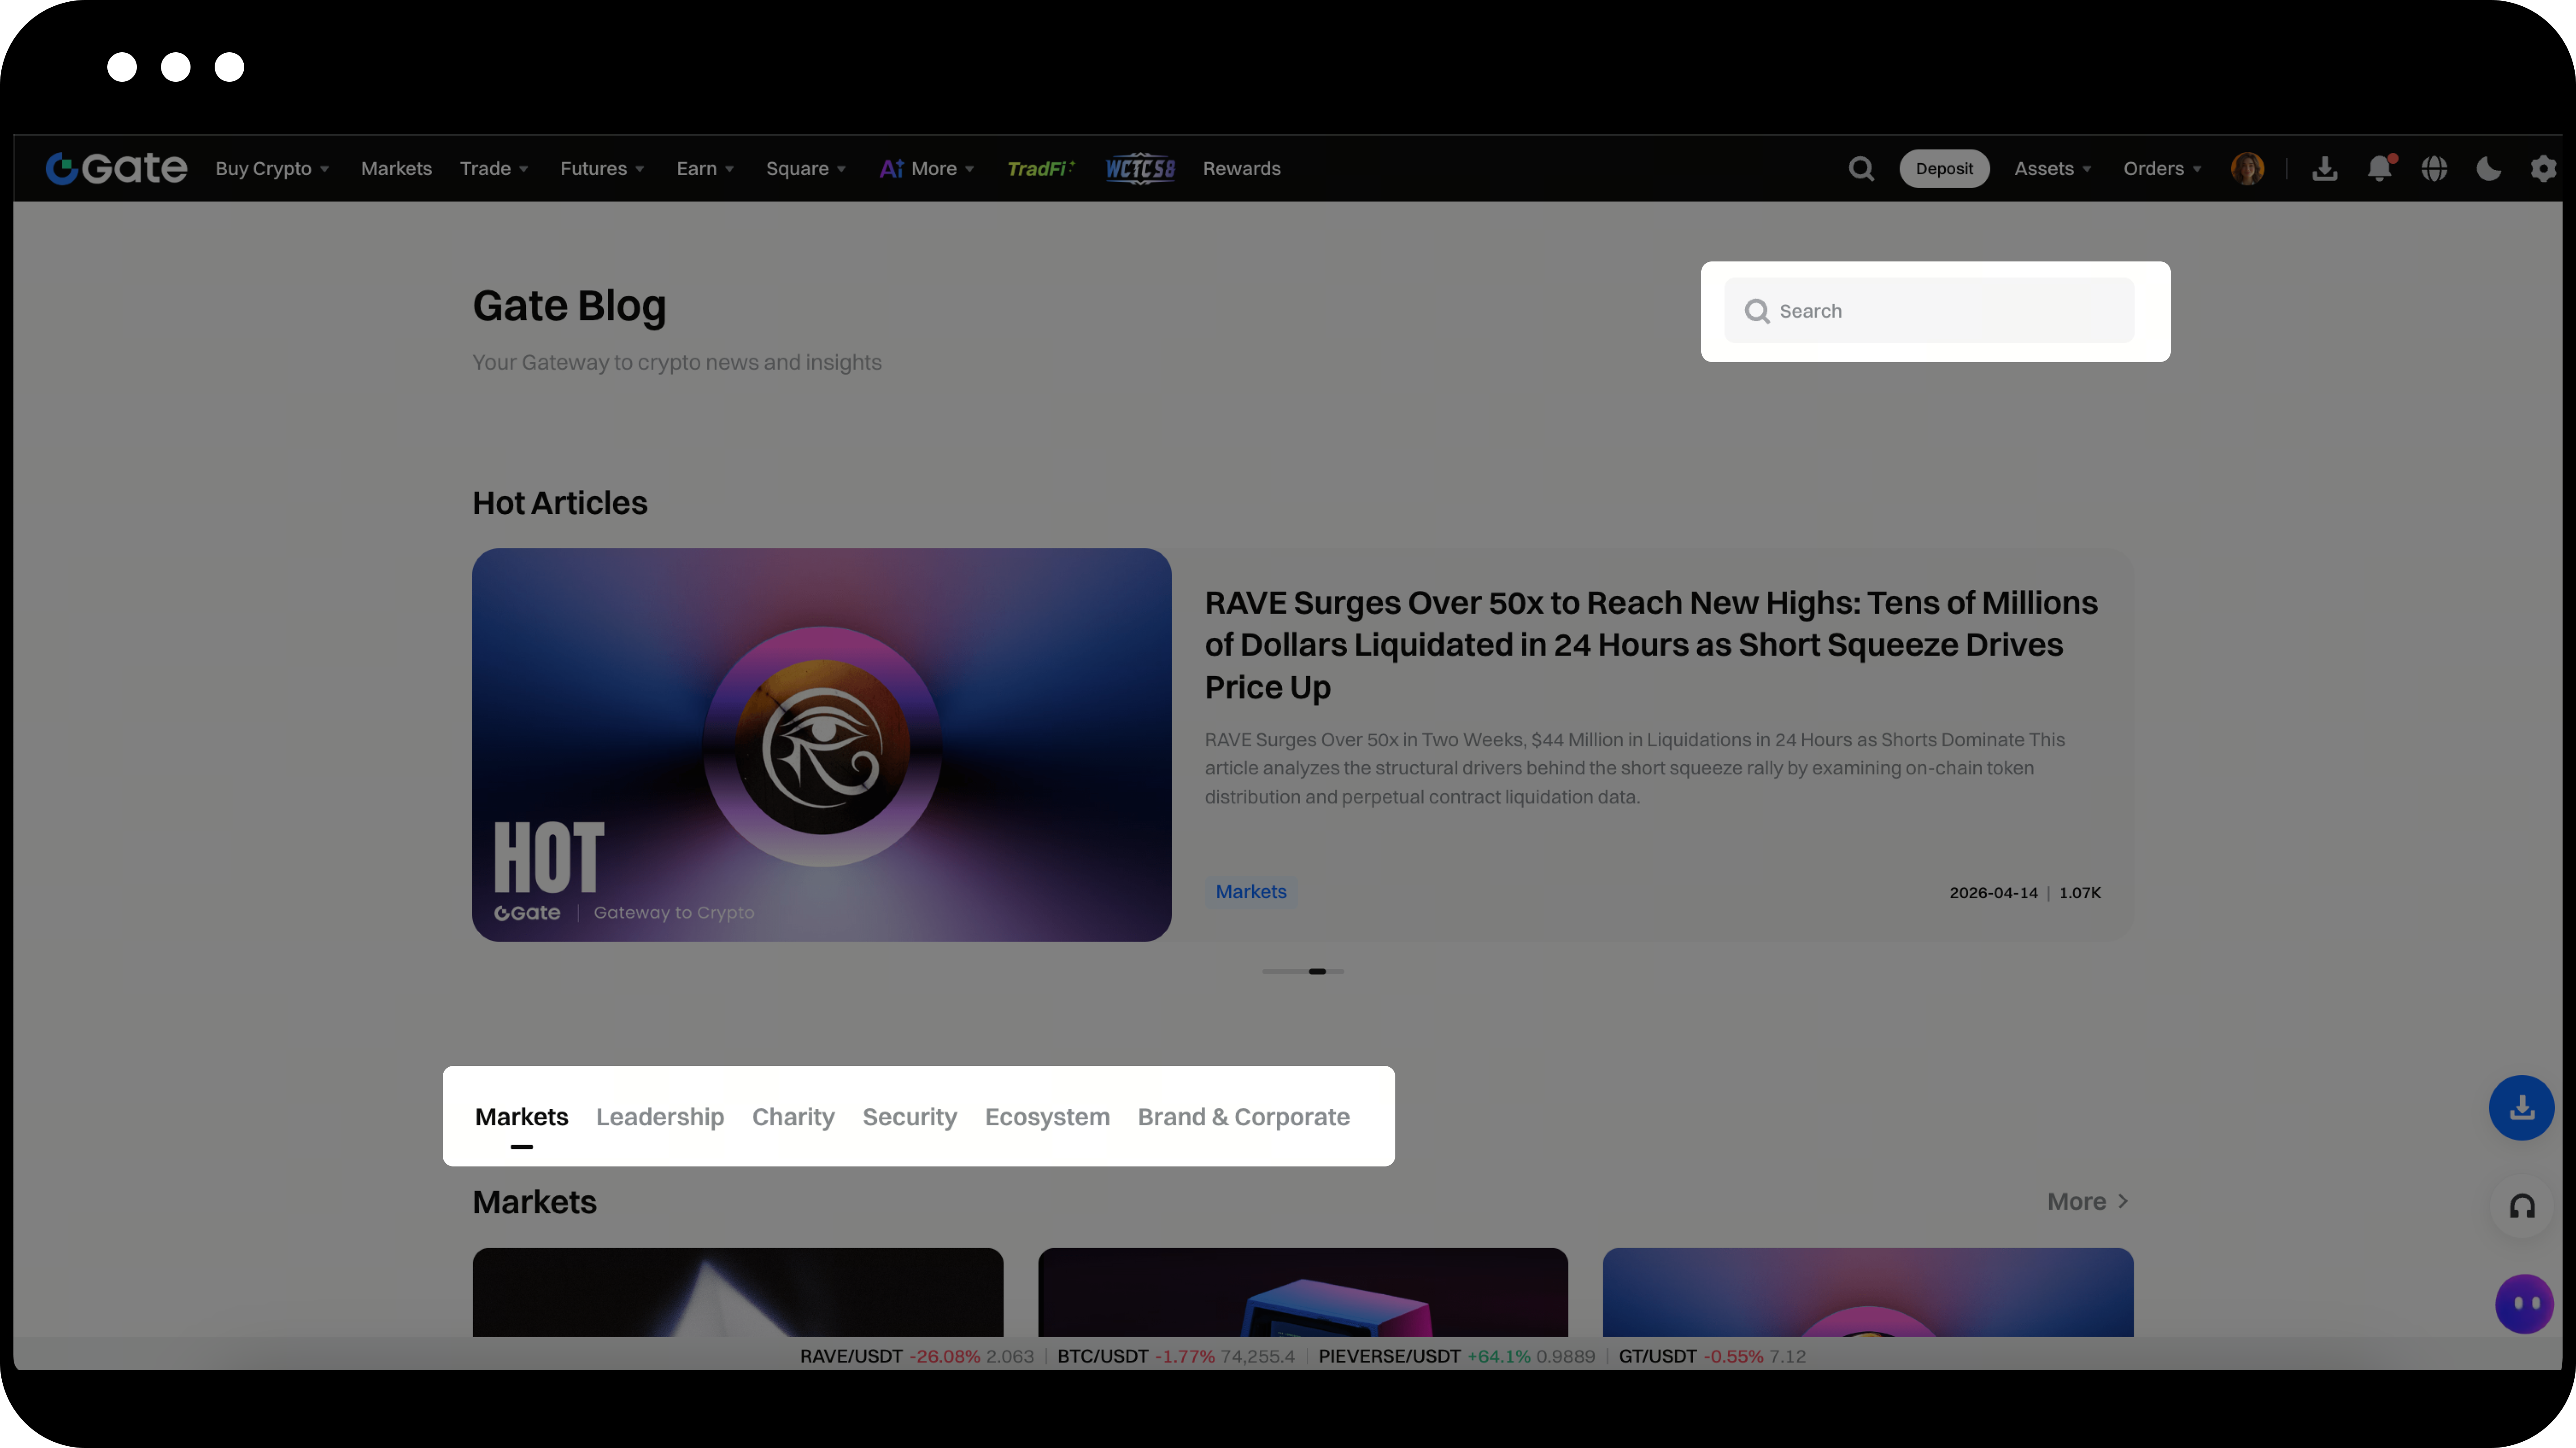Image resolution: width=2576 pixels, height=1448 pixels.
Task: Click the active carousel indicator dot
Action: 1317,971
